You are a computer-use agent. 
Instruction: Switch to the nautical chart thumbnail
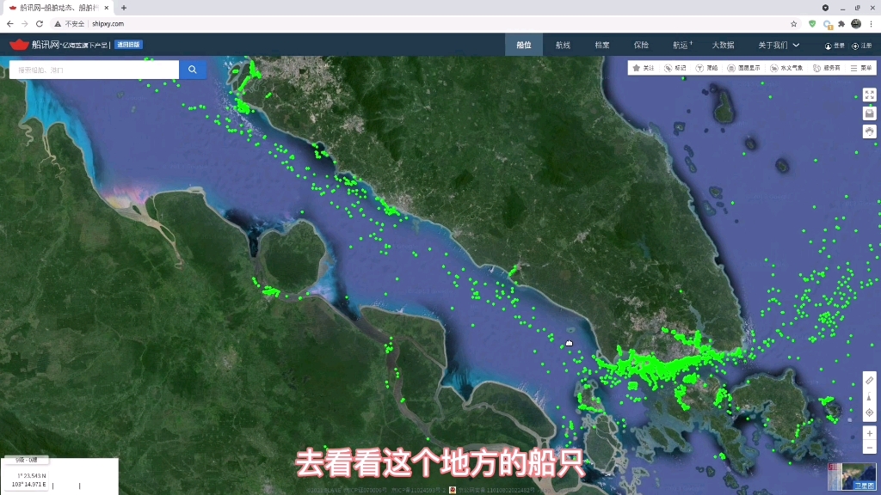coord(835,476)
